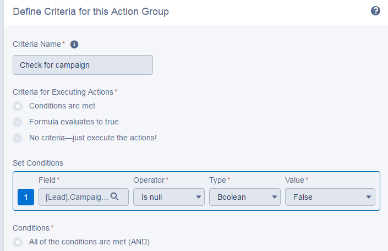The height and width of the screenshot is (251, 388).
Task: Open the help question mark icon
Action: click(x=376, y=11)
